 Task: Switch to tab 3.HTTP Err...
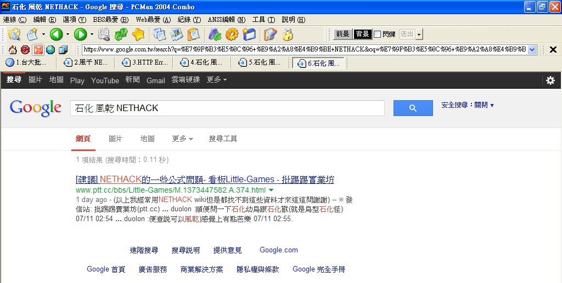[x=145, y=62]
